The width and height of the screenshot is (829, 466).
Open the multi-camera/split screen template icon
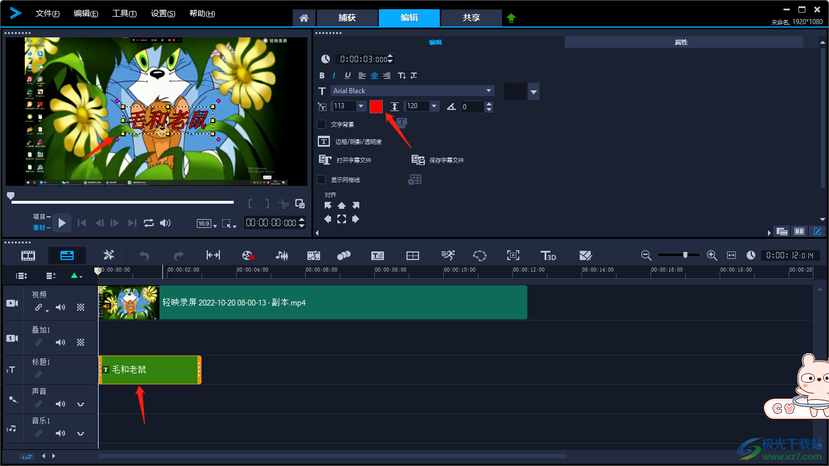click(x=413, y=255)
